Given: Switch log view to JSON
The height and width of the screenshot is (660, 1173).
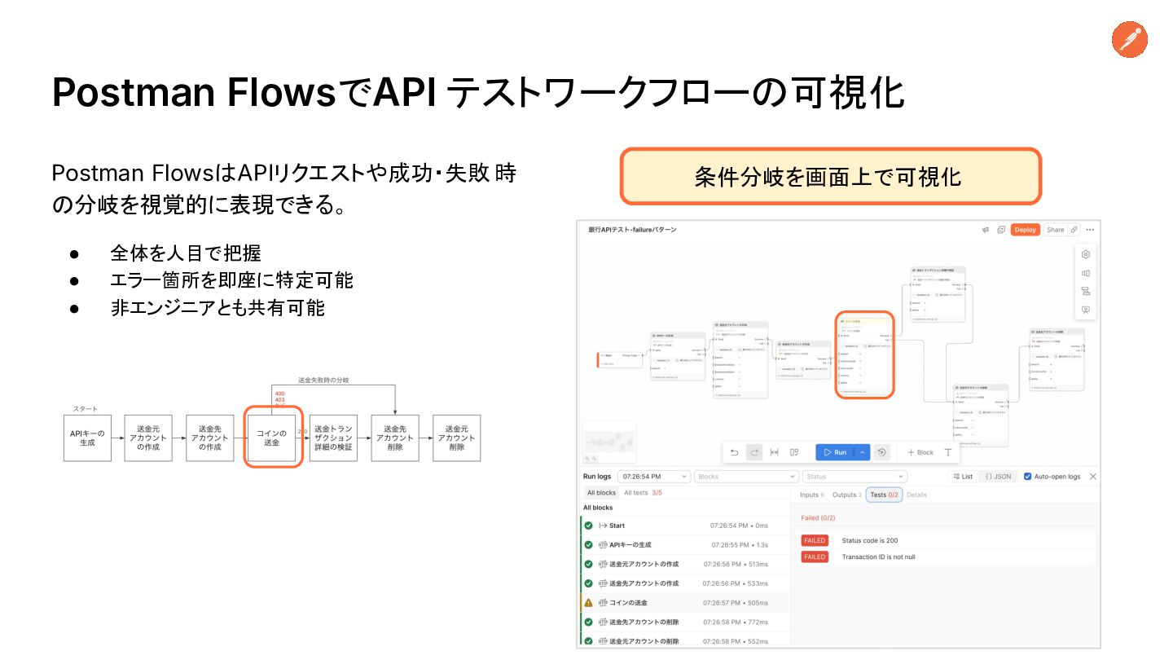Looking at the screenshot, I should coord(998,476).
